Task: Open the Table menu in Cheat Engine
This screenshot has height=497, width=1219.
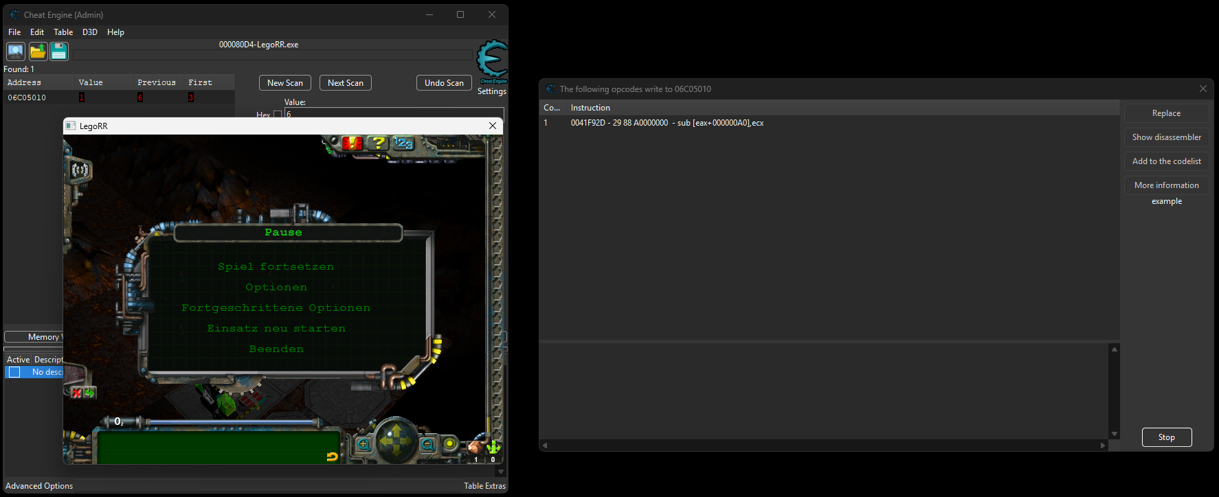Action: (x=63, y=32)
